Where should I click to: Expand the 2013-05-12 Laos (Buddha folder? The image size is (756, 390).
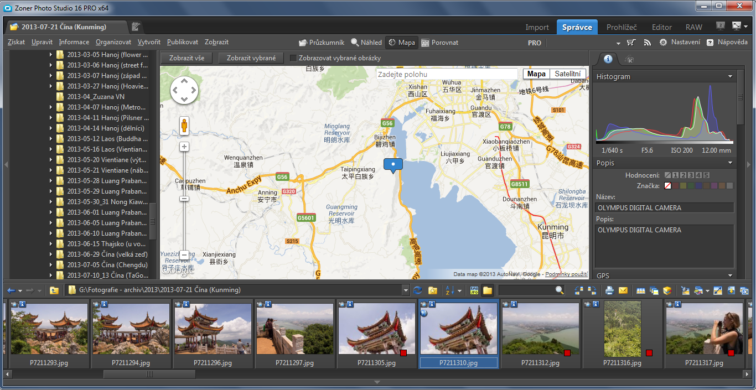50,139
